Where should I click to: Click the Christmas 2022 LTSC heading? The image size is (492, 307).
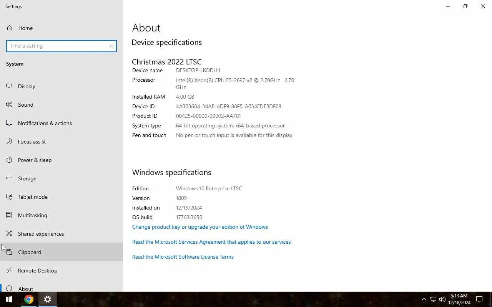(x=167, y=62)
